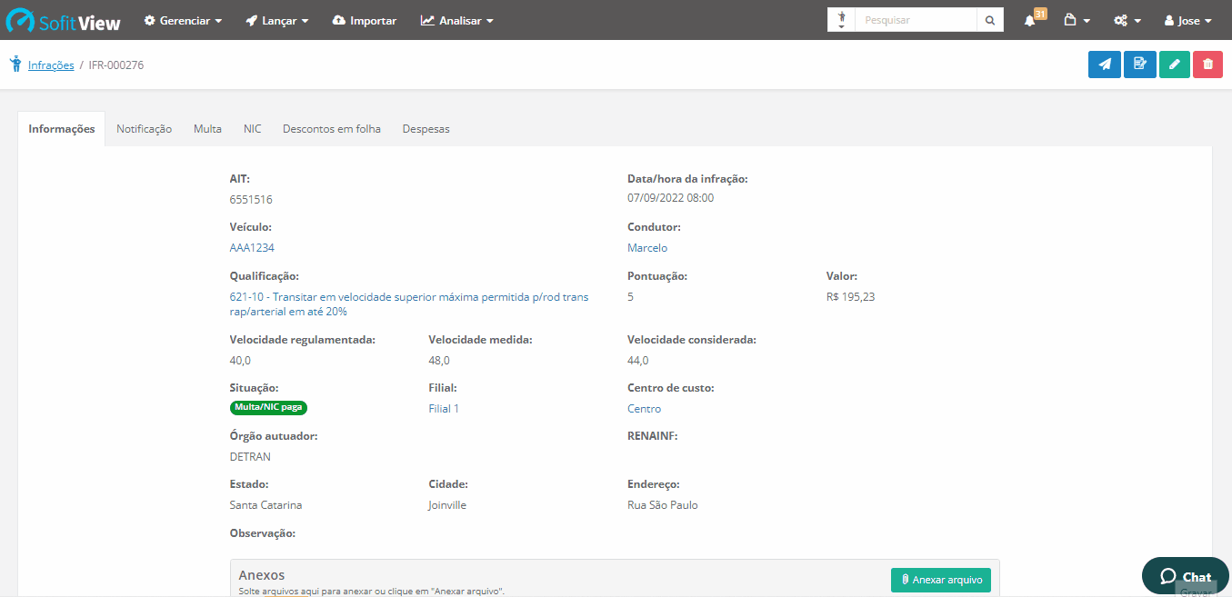Click the DETRAN agency text
Viewport: 1232px width, 597px height.
click(250, 456)
